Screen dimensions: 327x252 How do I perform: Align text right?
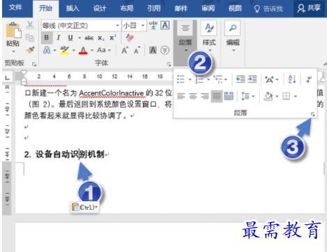pyautogui.click(x=205, y=96)
